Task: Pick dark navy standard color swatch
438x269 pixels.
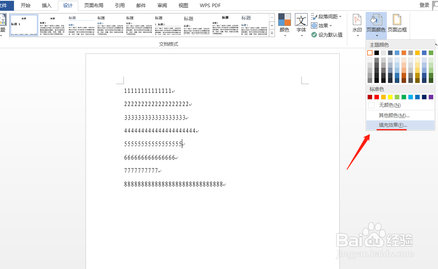Action: pos(424,97)
